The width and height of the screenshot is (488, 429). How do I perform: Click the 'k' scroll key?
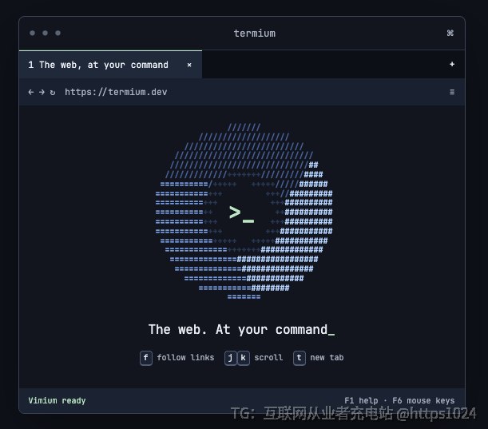click(x=244, y=358)
